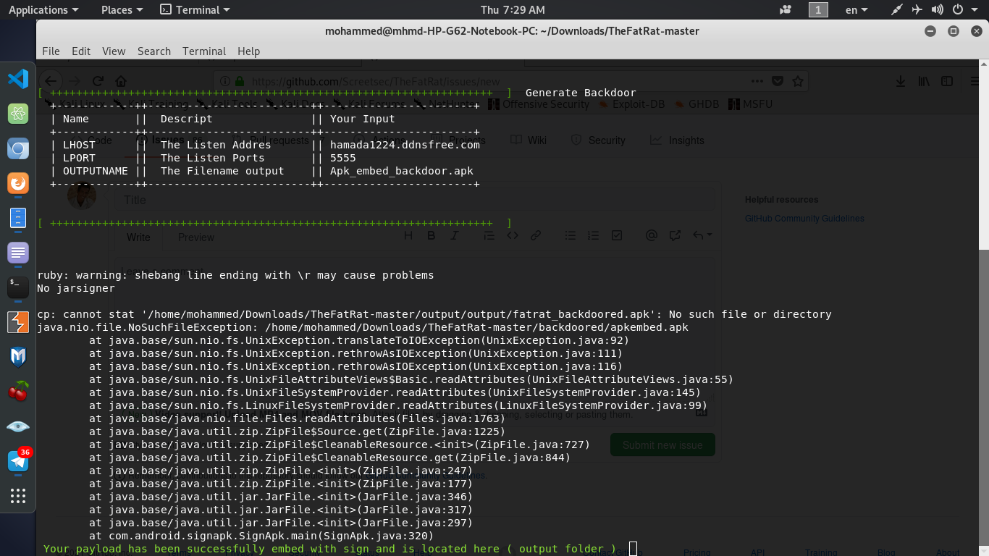
Task: Click GitHub editor insert link icon
Action: (536, 235)
